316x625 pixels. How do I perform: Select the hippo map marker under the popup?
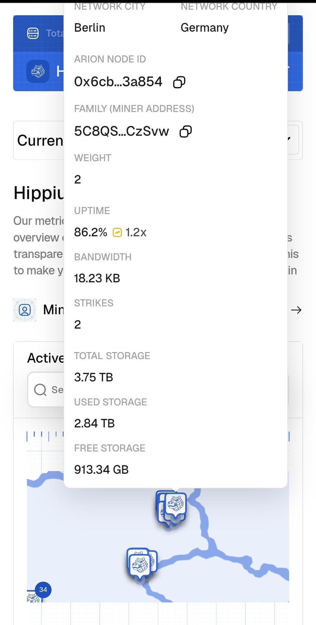point(176,504)
